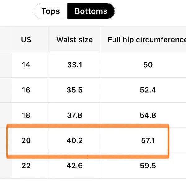Click waist value 35.5

tap(74, 90)
